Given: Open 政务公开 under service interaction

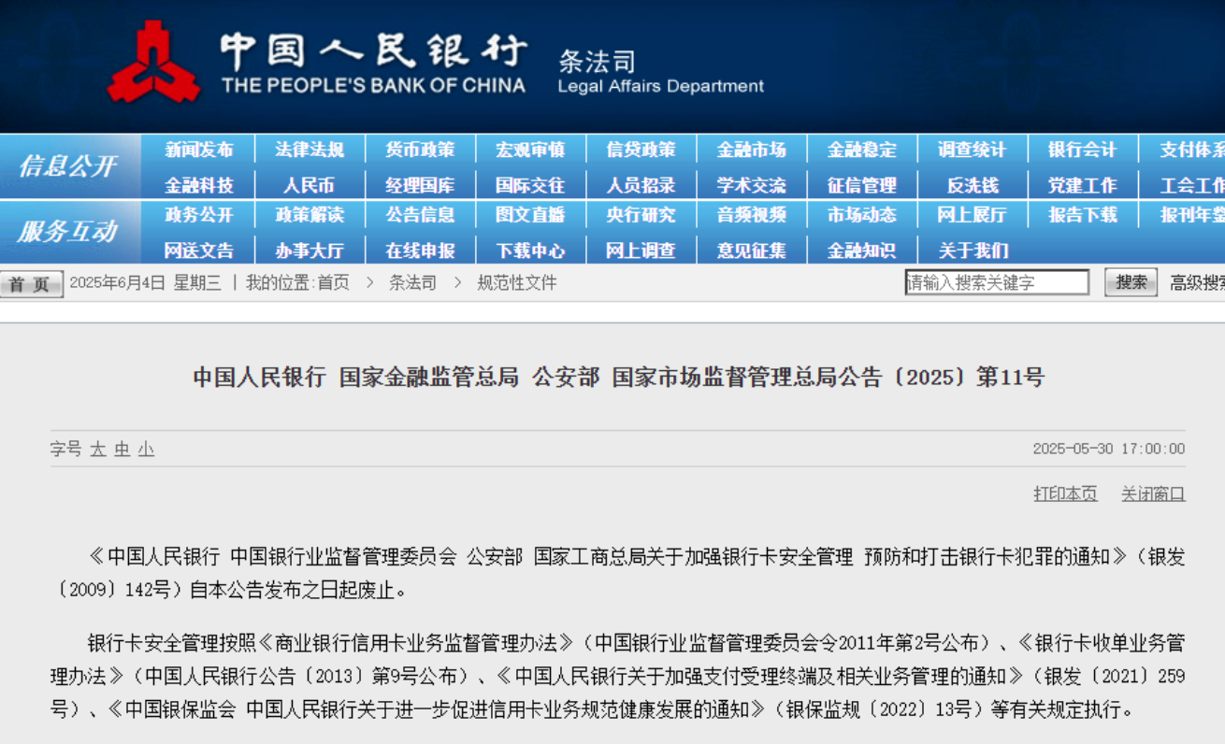Looking at the screenshot, I should click(x=198, y=215).
